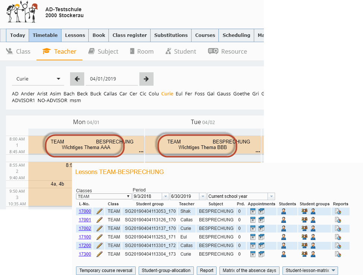Edit lesson 17000 with pencil icon
363x275 pixels.
point(100,211)
